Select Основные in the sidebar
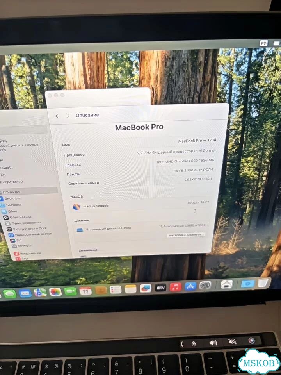Image resolution: width=281 pixels, height=375 pixels. [x=28, y=191]
